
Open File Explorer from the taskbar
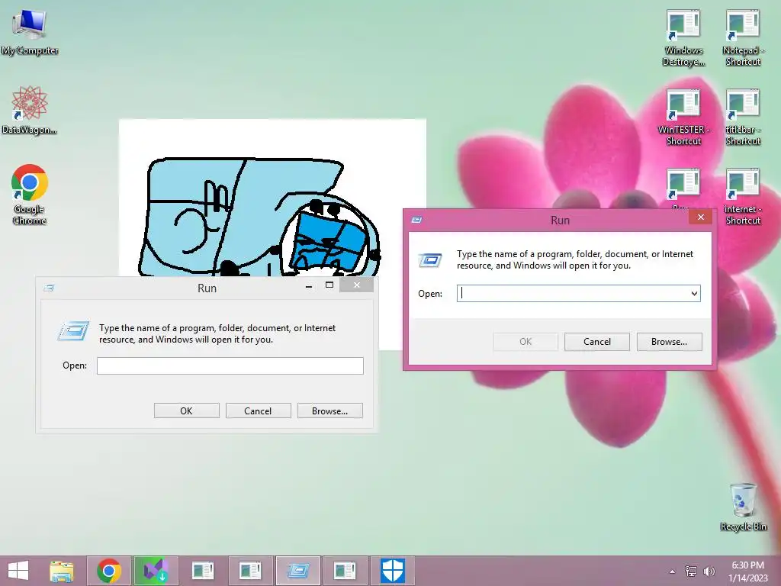(61, 571)
